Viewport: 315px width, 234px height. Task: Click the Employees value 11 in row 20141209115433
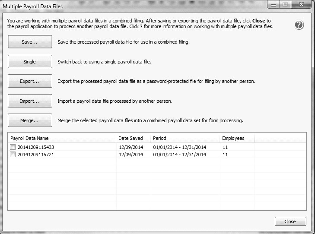pos(225,147)
